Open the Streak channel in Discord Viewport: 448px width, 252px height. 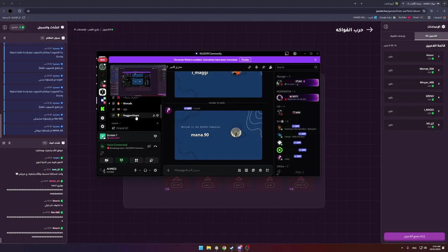[135, 103]
